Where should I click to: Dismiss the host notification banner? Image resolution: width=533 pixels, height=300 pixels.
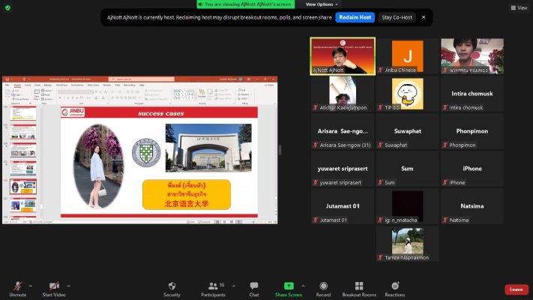[x=423, y=16]
